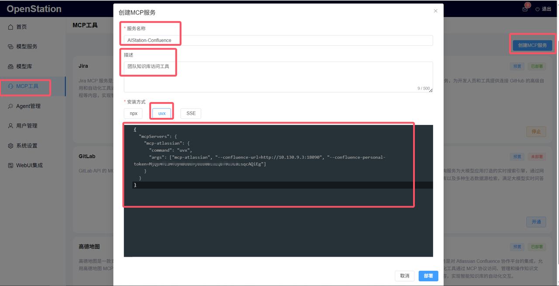Viewport: 559px width, 286px height.
Task: Select npx as installation method
Action: click(x=133, y=113)
